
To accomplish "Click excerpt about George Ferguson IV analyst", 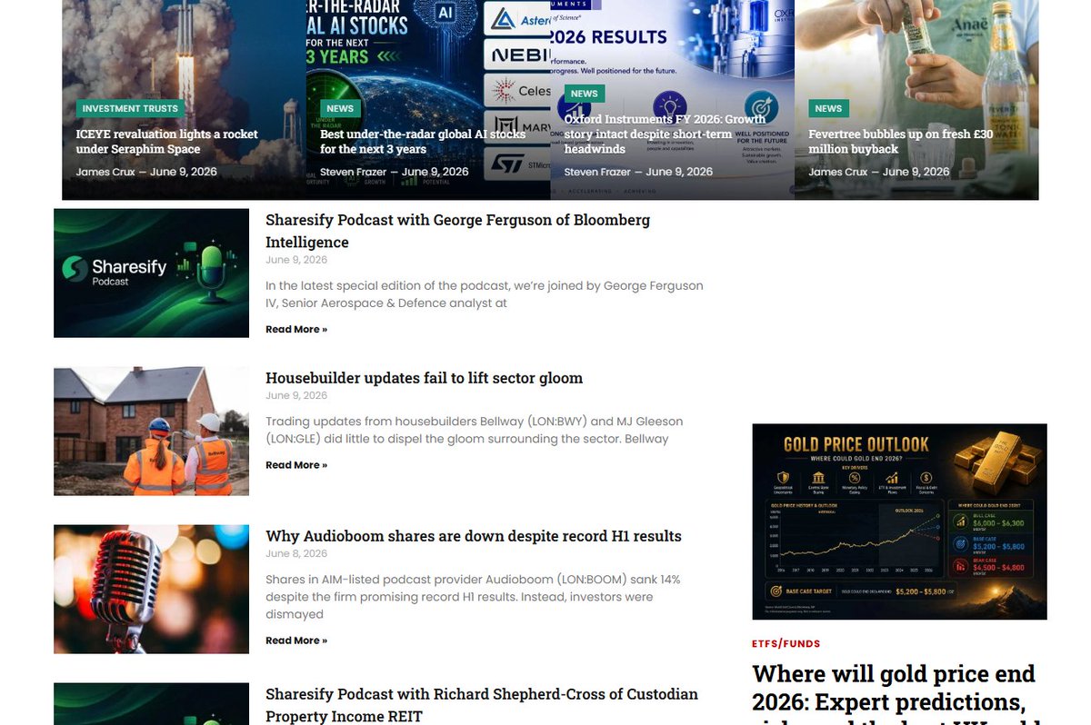I will (484, 294).
